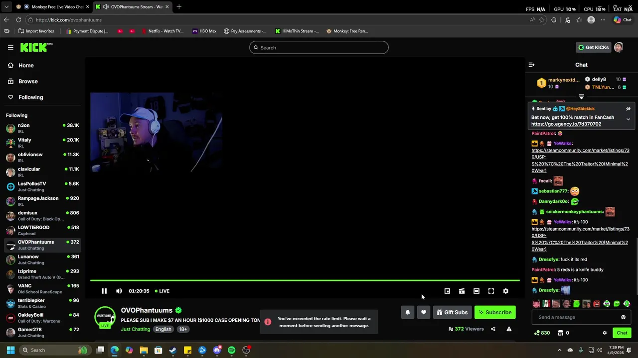The height and width of the screenshot is (358, 638).
Task: Open demisux channel in Following list
Action: coord(42,216)
